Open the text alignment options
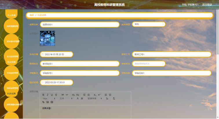Viewport: 219px width, 119px height. tap(107, 99)
